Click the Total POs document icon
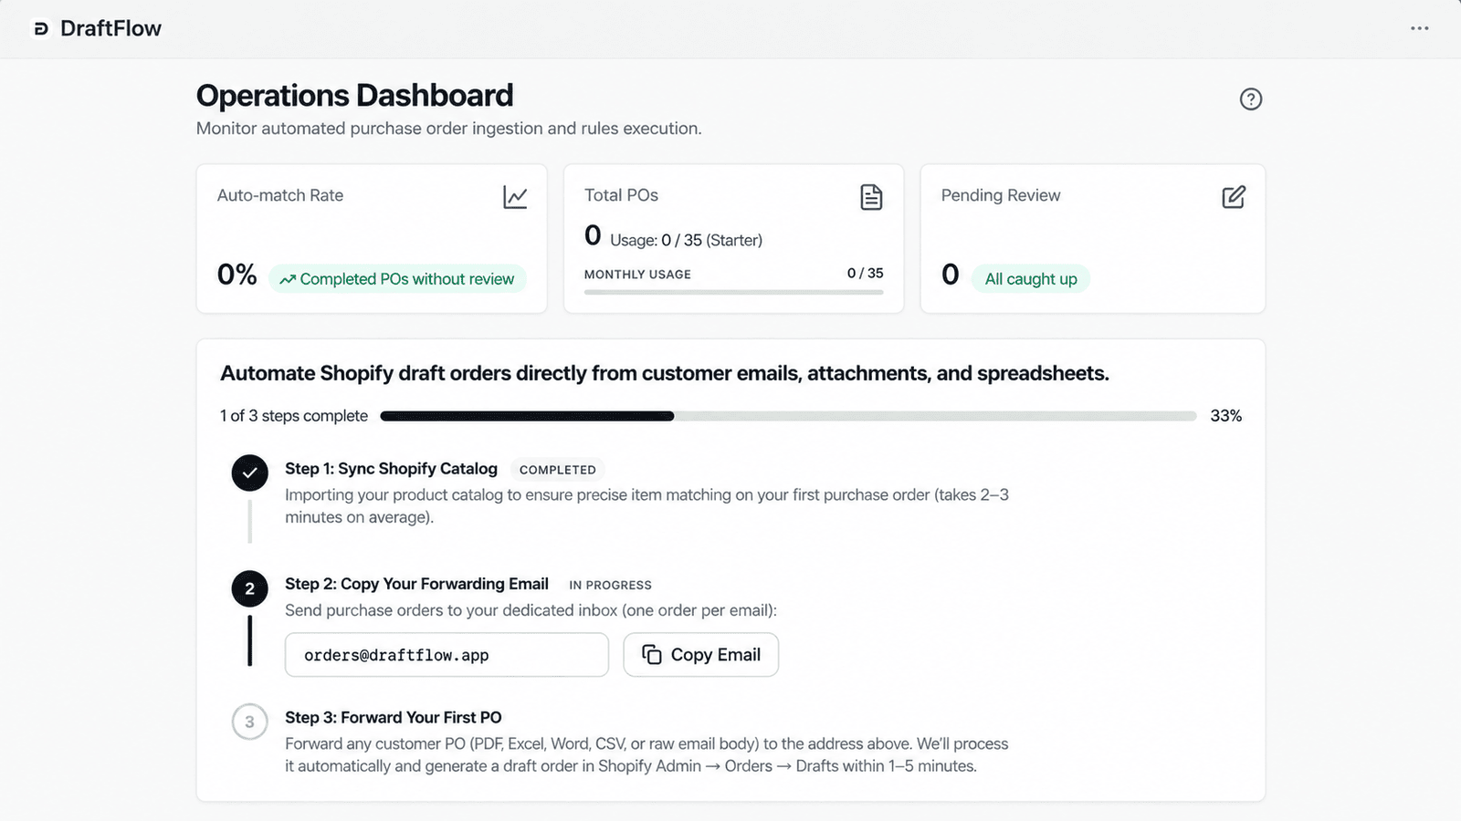1461x821 pixels. (871, 197)
